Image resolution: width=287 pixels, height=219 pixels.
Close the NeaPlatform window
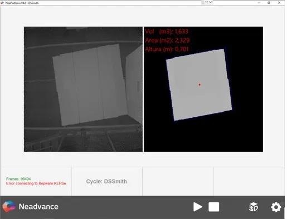tap(279, 3)
